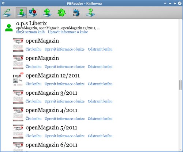Click author-level Upravit informace o knize link
Screen dimensions: 183x152
tap(68, 32)
